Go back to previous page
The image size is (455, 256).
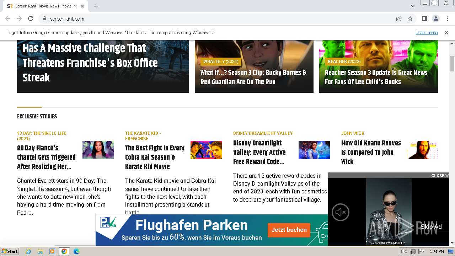click(8, 18)
